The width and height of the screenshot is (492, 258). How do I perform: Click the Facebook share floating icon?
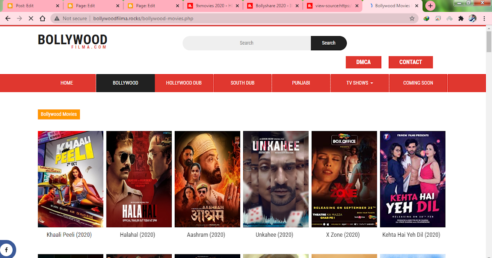pyautogui.click(x=6, y=249)
